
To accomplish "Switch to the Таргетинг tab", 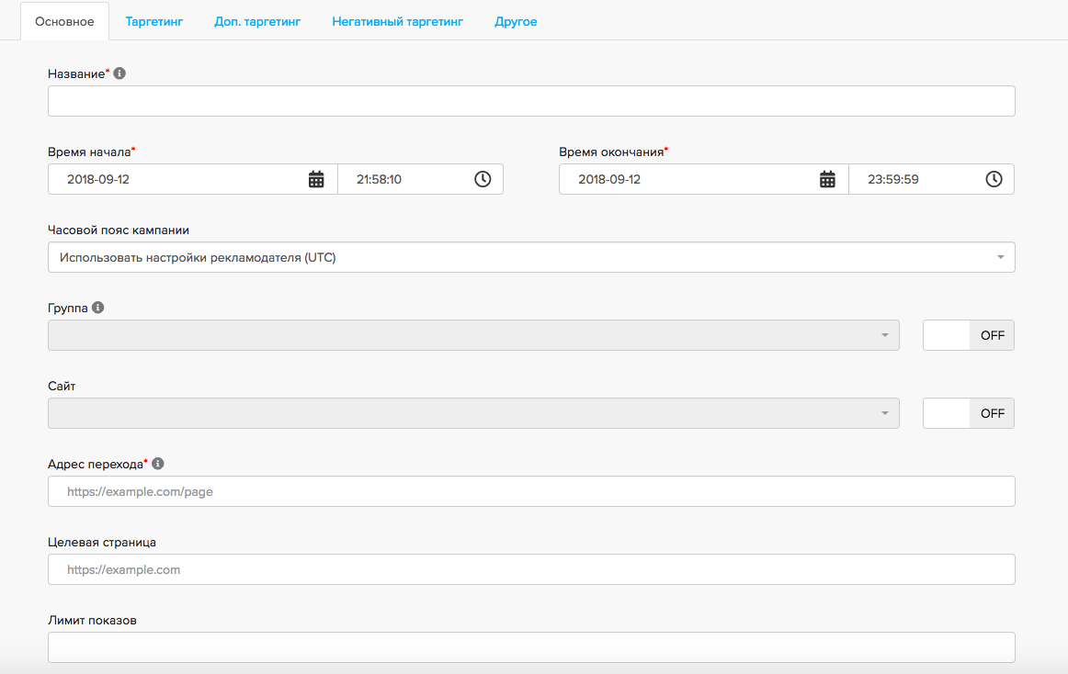I will (x=154, y=21).
